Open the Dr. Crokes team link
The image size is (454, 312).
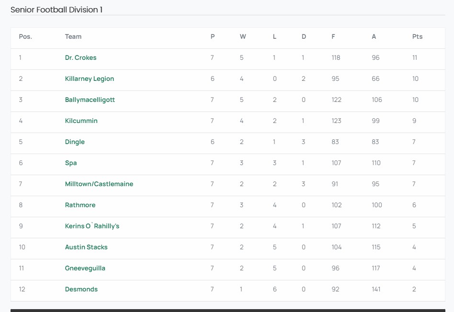(80, 57)
